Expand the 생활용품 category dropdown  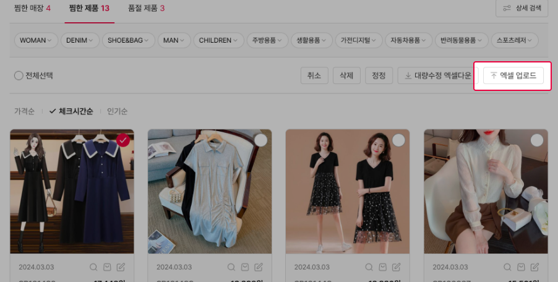[311, 40]
